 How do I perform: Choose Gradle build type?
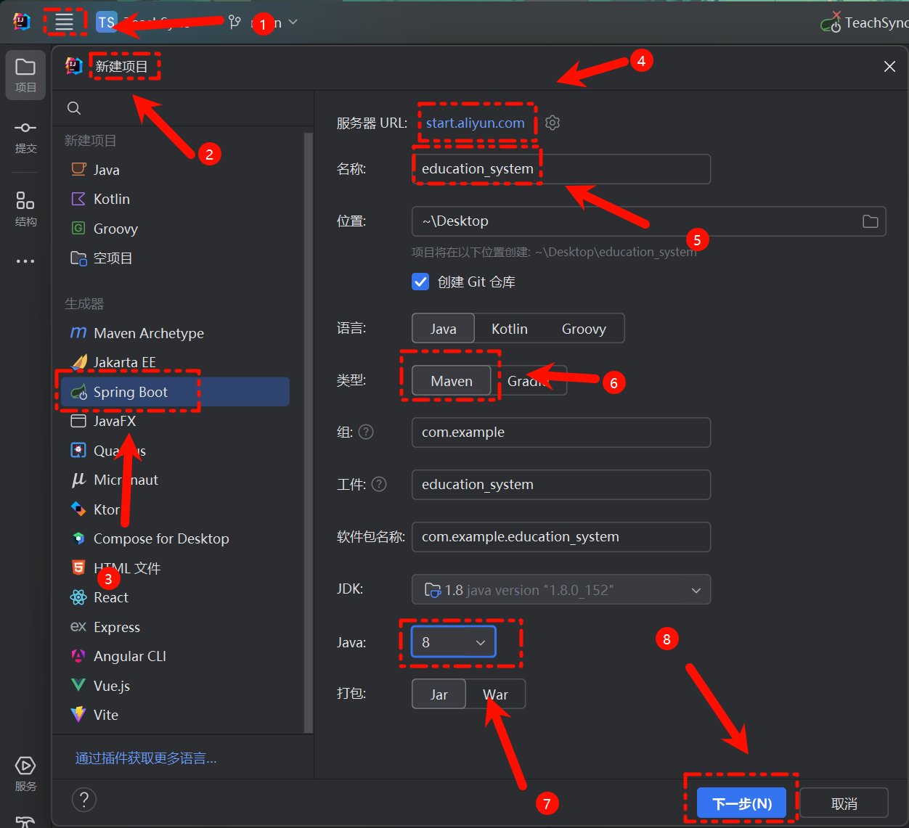click(x=529, y=381)
